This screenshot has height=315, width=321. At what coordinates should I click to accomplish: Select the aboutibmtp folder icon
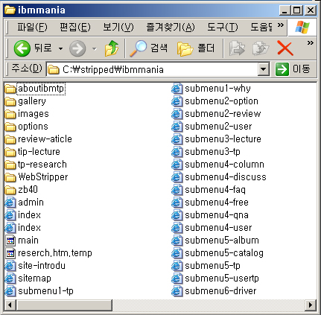[x=10, y=89]
